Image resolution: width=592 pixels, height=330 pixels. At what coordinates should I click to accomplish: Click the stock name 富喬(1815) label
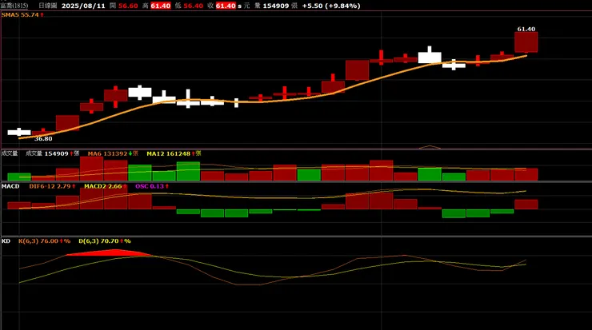coord(14,6)
